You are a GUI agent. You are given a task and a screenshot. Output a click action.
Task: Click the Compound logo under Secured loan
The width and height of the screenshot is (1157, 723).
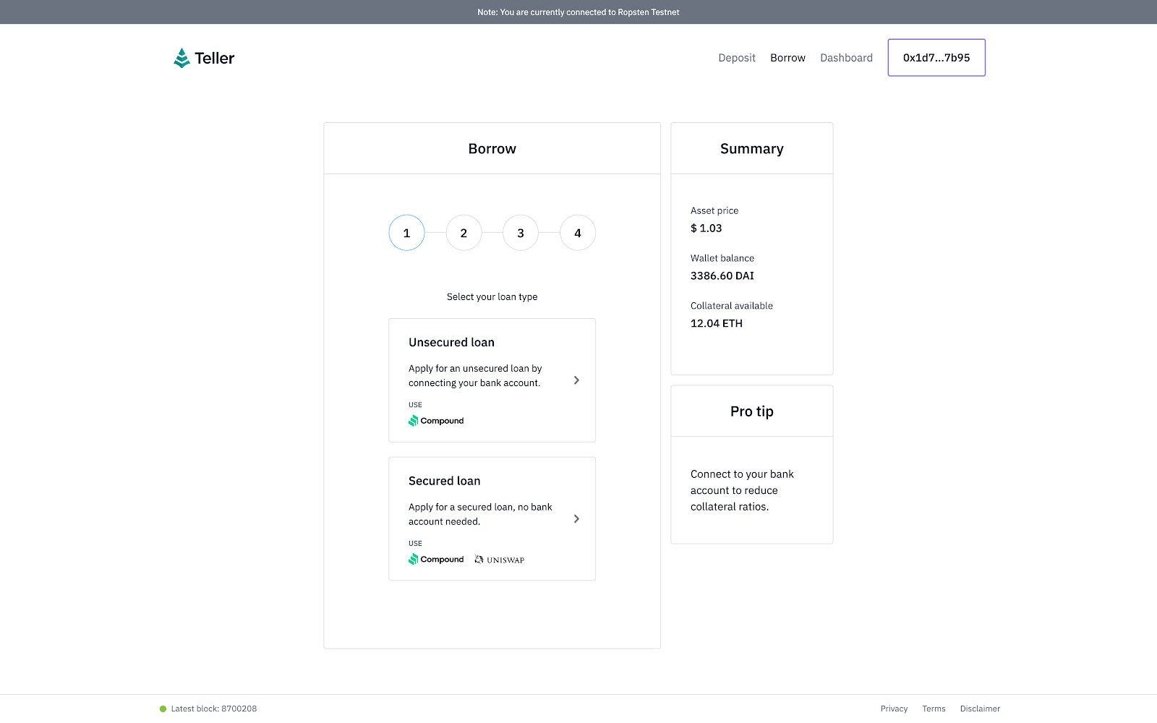(436, 560)
